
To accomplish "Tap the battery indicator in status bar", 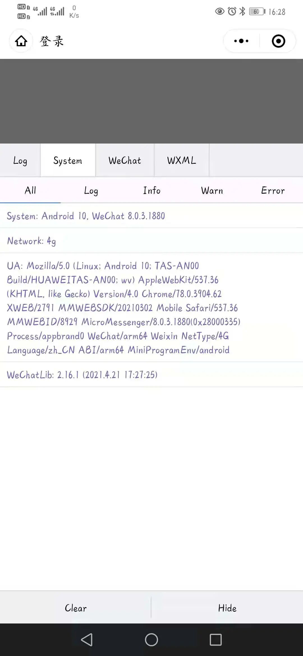I will (257, 11).
